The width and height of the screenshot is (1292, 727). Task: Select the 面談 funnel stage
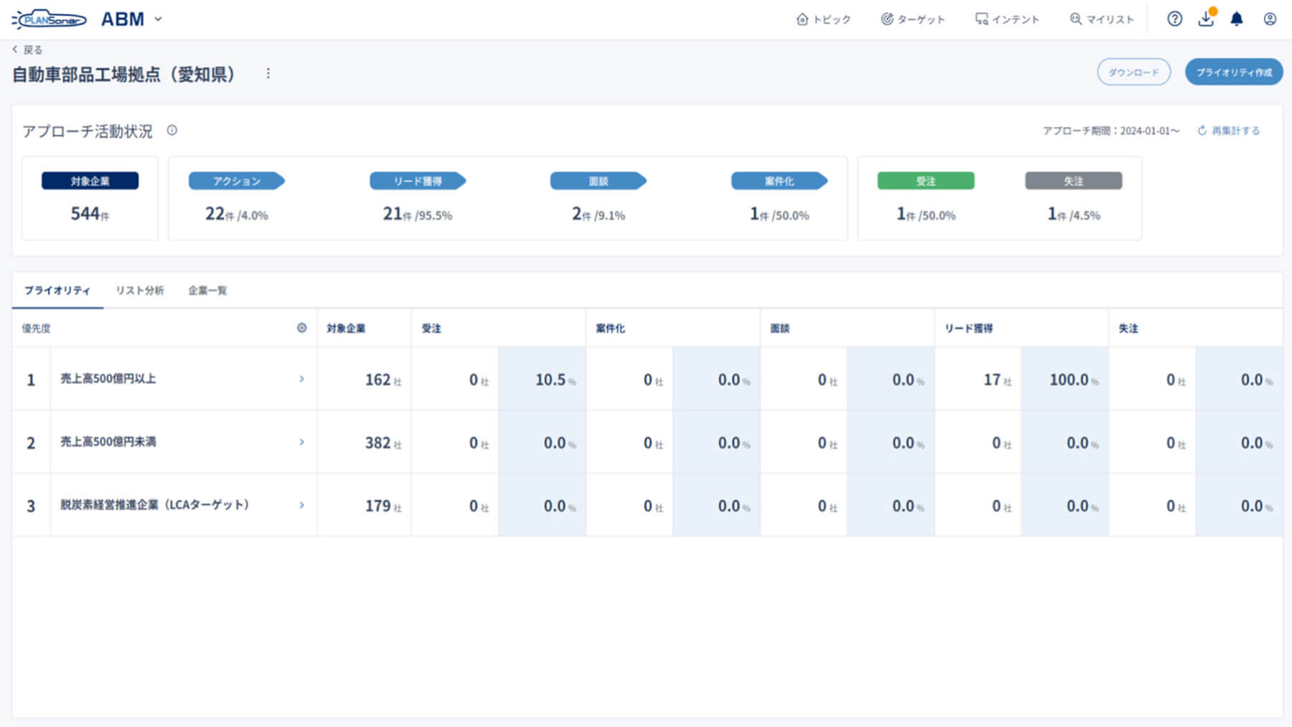[x=599, y=181]
